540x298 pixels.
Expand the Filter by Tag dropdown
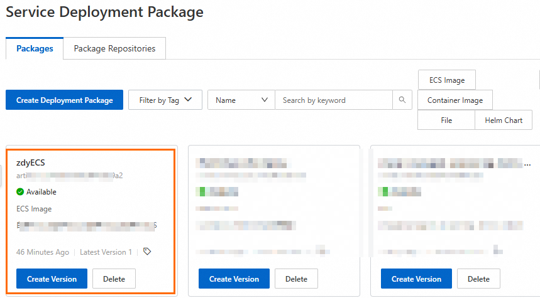pos(165,100)
